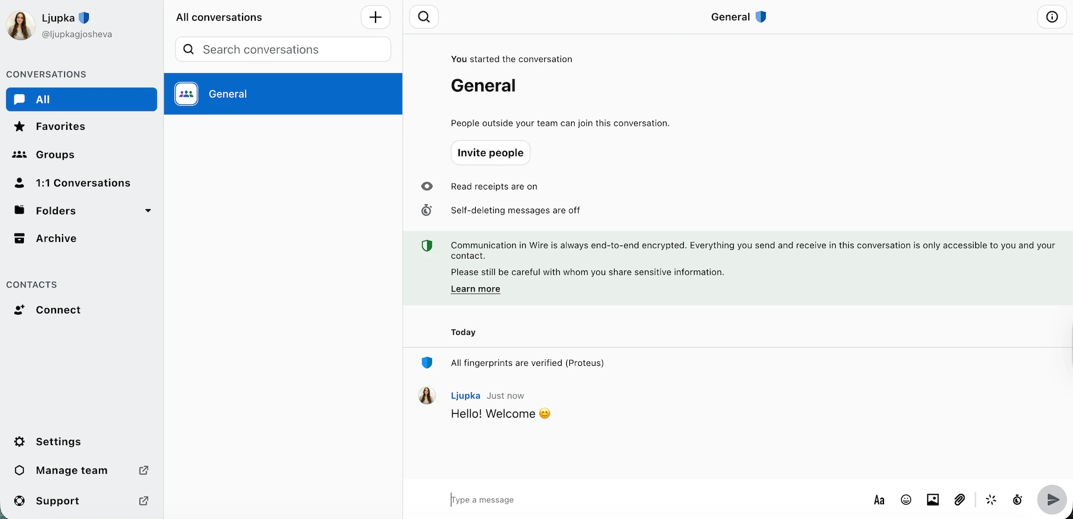This screenshot has width=1073, height=519.
Task: Open Favorites conversations
Action: (x=82, y=126)
